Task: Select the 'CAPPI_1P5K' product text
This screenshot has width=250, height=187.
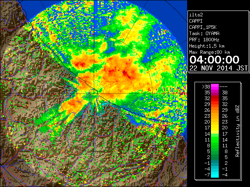Action: (x=203, y=27)
